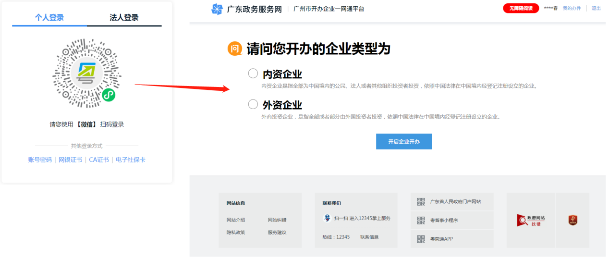This screenshot has height=259, width=609.
Task: Switch to 个人登录 tab
Action: pos(49,17)
